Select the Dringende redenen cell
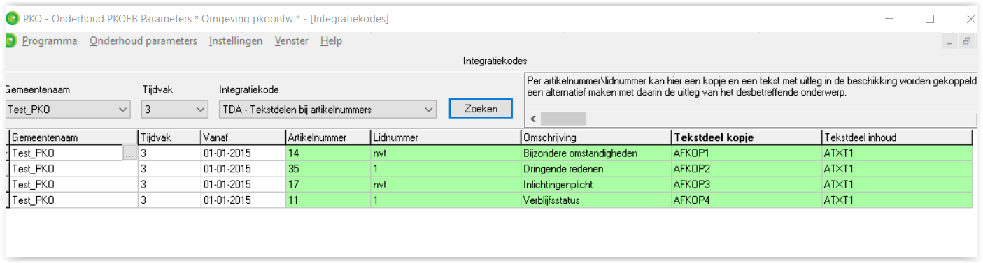Image resolution: width=983 pixels, height=263 pixels. point(595,169)
